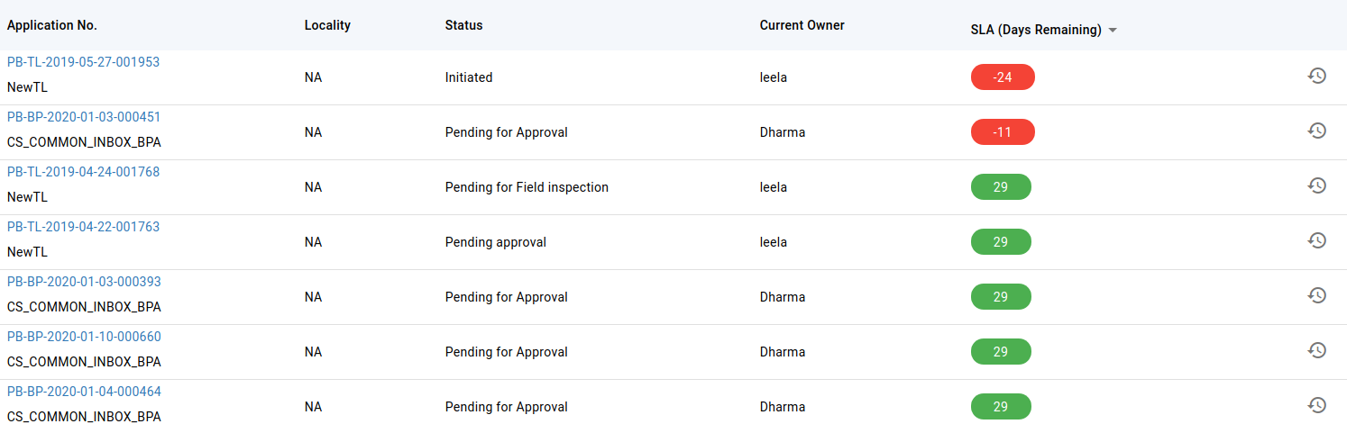Open history icon for PB-TL-2019-04-22-001763
The image size is (1347, 424).
tap(1317, 240)
